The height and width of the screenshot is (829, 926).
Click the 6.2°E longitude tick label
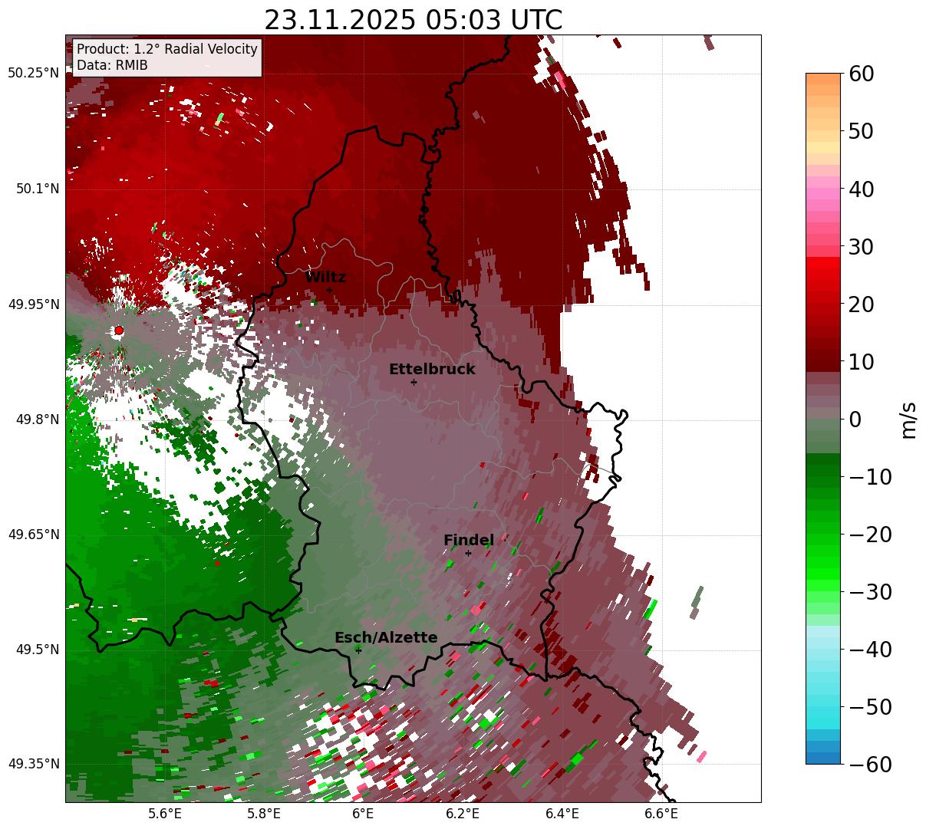[x=463, y=814]
